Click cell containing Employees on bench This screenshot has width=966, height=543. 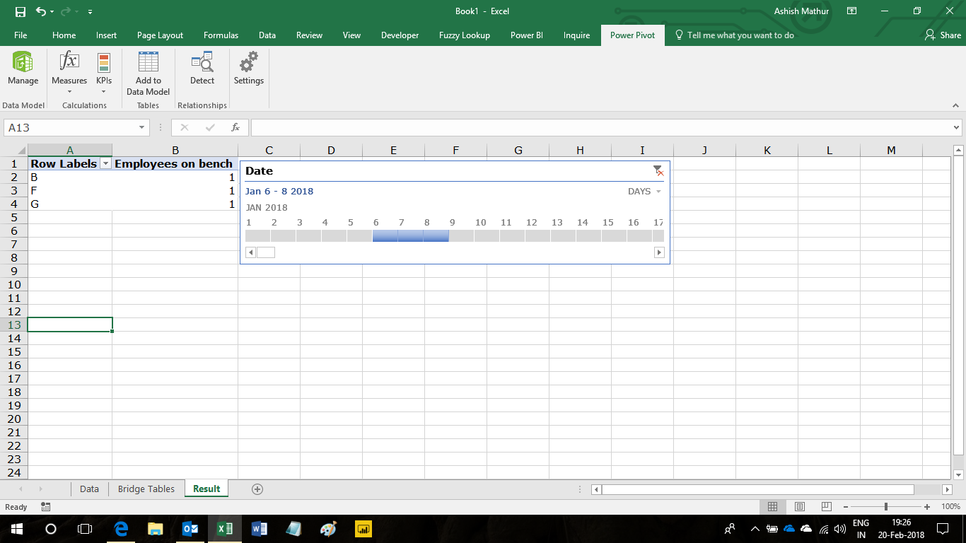(x=175, y=164)
